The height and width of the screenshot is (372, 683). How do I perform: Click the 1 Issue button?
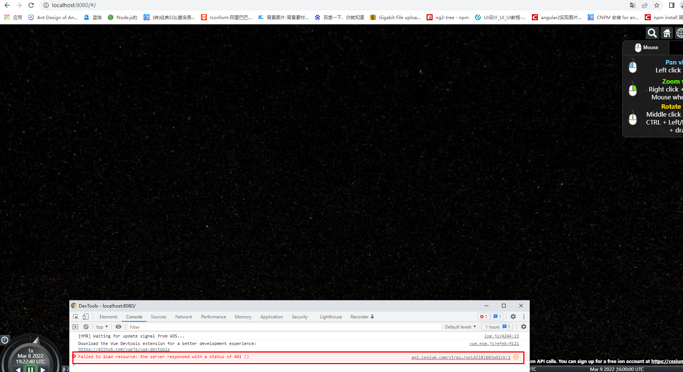(498, 327)
